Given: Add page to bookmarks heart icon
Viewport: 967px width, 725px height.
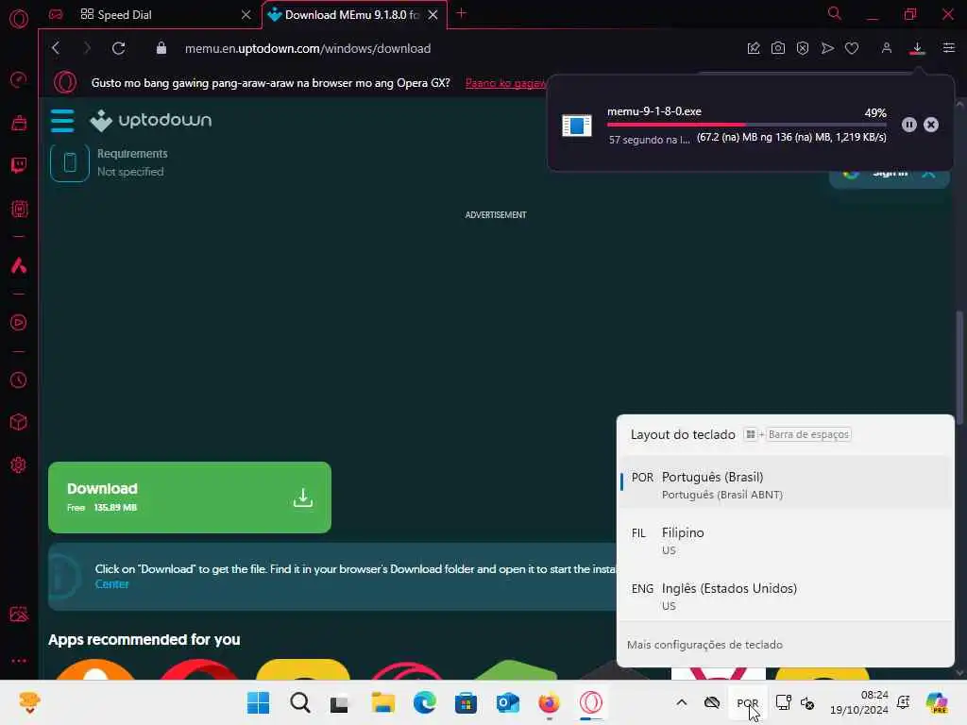Looking at the screenshot, I should point(852,48).
